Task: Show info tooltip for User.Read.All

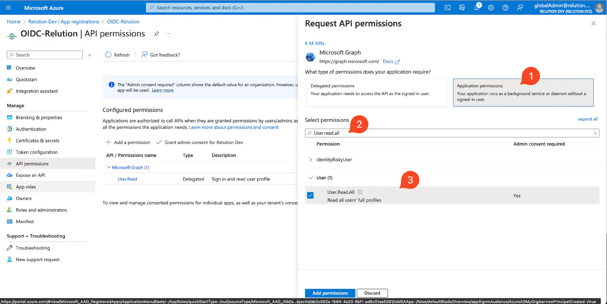Action: click(x=360, y=192)
